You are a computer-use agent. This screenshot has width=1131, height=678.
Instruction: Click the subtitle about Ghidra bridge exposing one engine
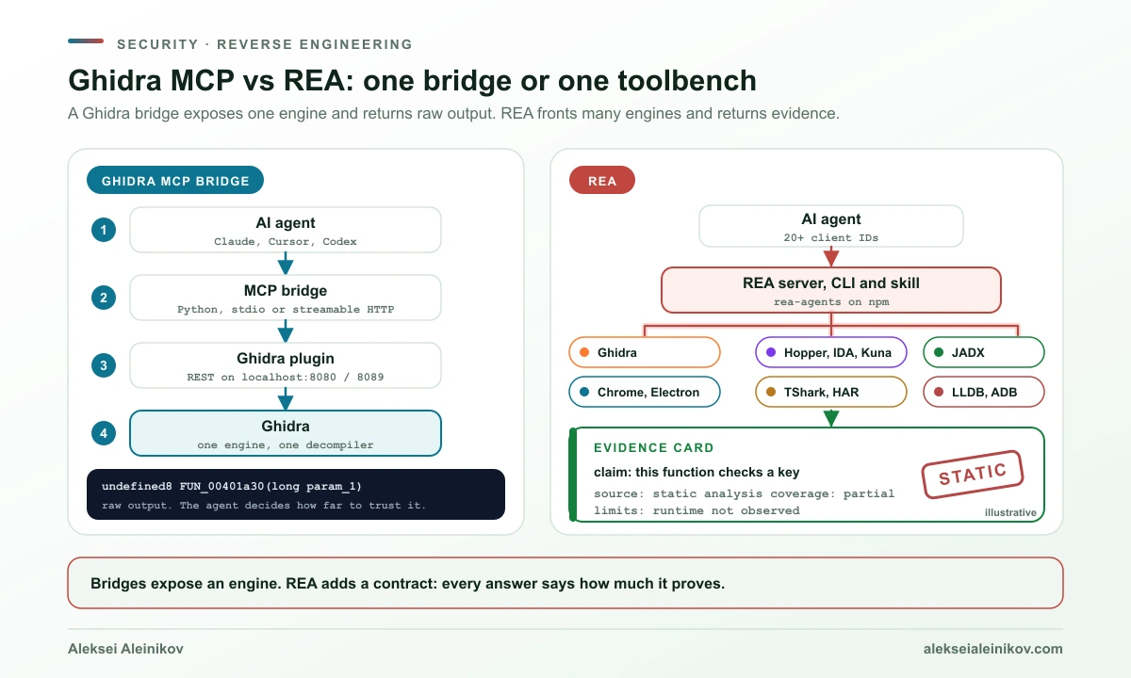coord(453,114)
